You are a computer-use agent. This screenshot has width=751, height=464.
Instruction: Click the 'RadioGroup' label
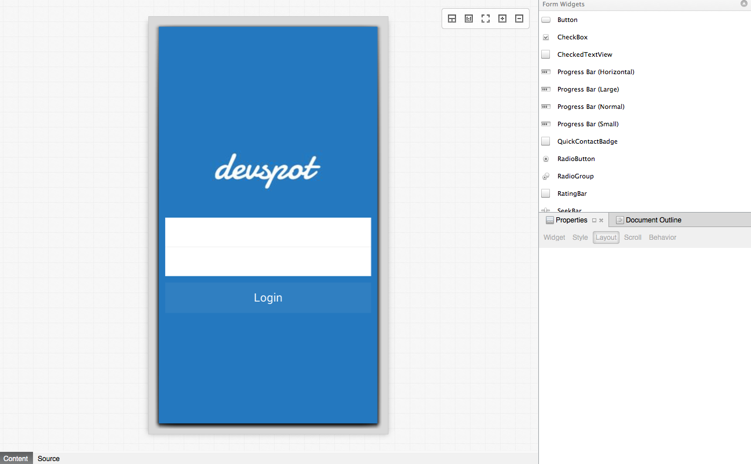[x=575, y=176]
